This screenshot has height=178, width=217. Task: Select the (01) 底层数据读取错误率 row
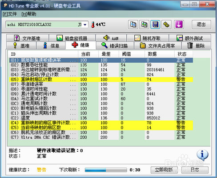click(101, 60)
